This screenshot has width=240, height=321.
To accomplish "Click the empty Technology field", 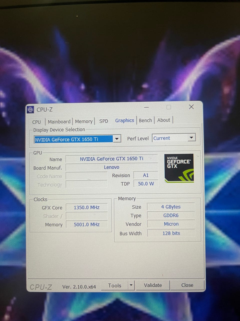I will [86, 185].
